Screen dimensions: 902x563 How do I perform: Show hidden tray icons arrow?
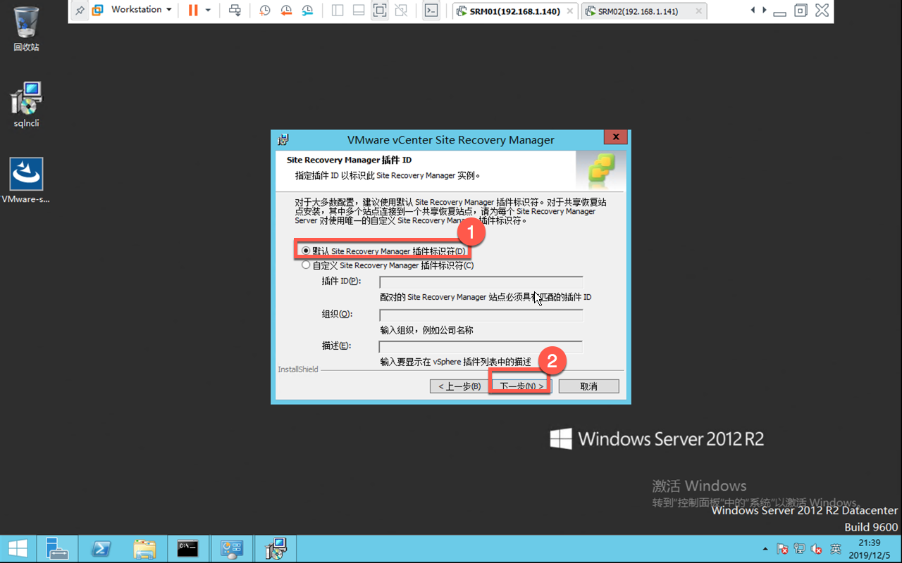point(765,549)
